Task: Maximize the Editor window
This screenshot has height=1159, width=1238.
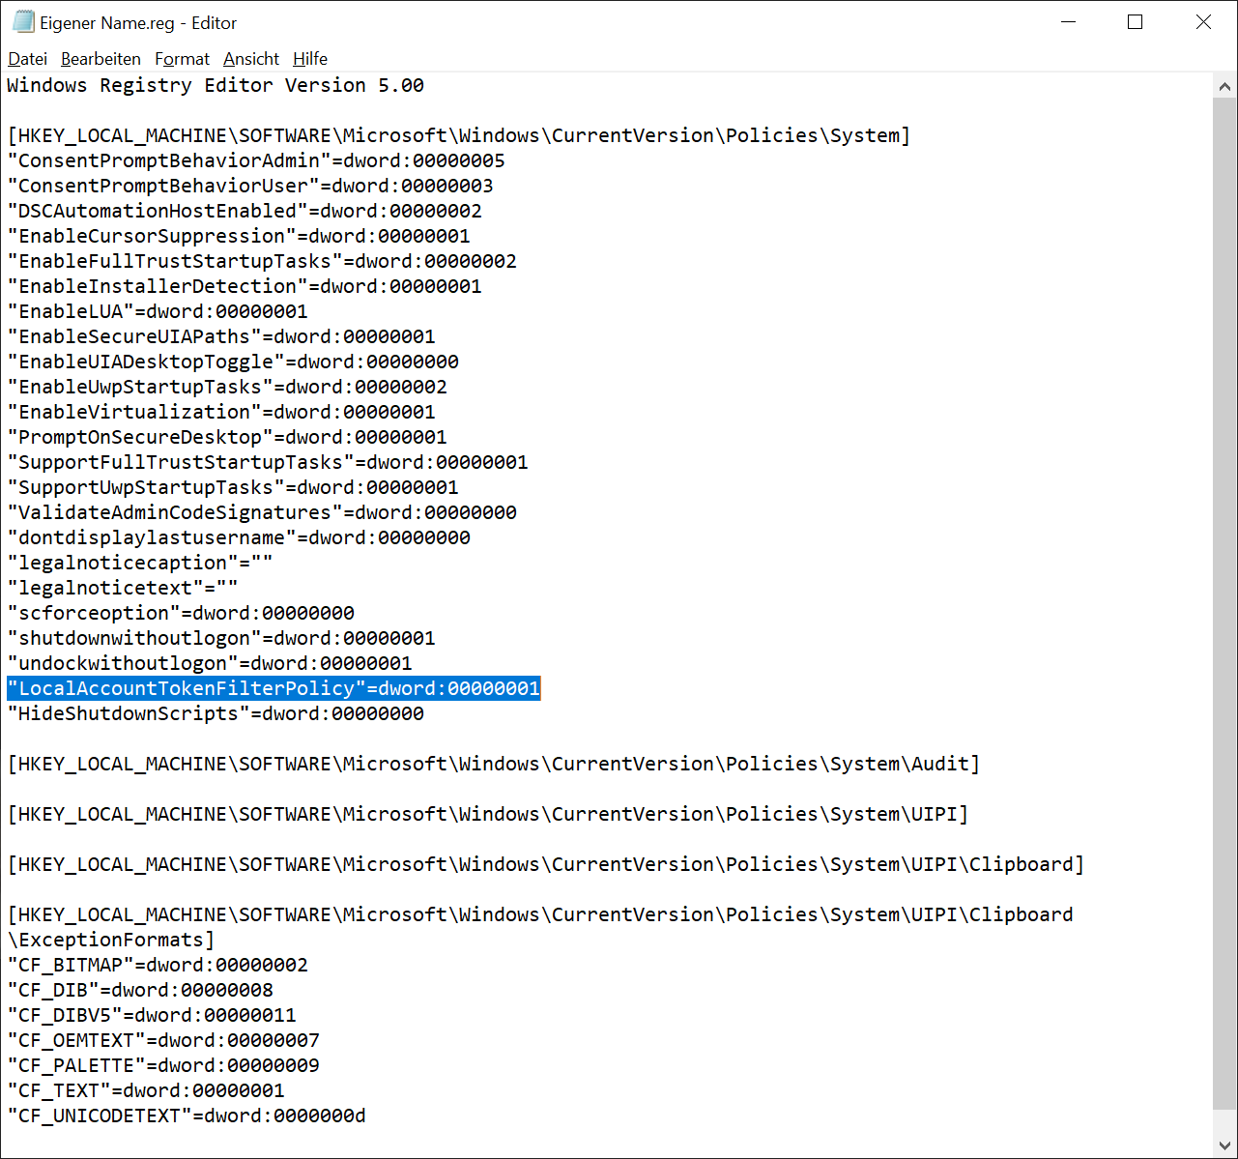Action: [x=1136, y=21]
